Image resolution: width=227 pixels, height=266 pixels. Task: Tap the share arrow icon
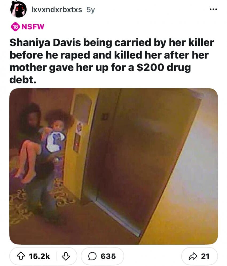coord(193,256)
